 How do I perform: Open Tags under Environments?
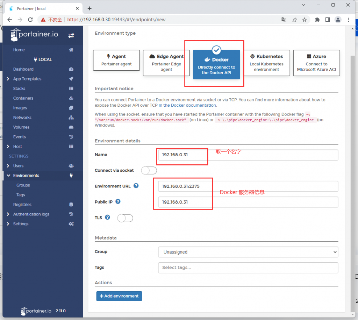click(x=21, y=195)
